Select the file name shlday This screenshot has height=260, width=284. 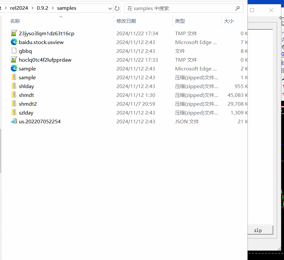26,86
